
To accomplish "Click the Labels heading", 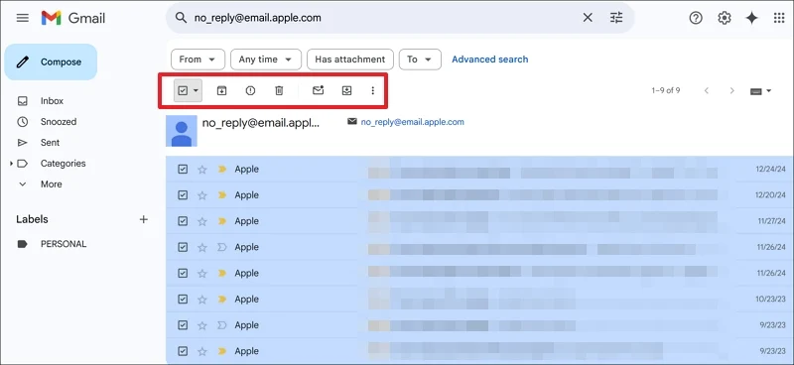I will [33, 219].
